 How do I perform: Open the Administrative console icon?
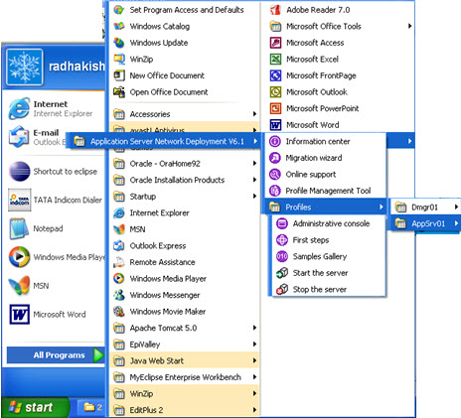282,223
